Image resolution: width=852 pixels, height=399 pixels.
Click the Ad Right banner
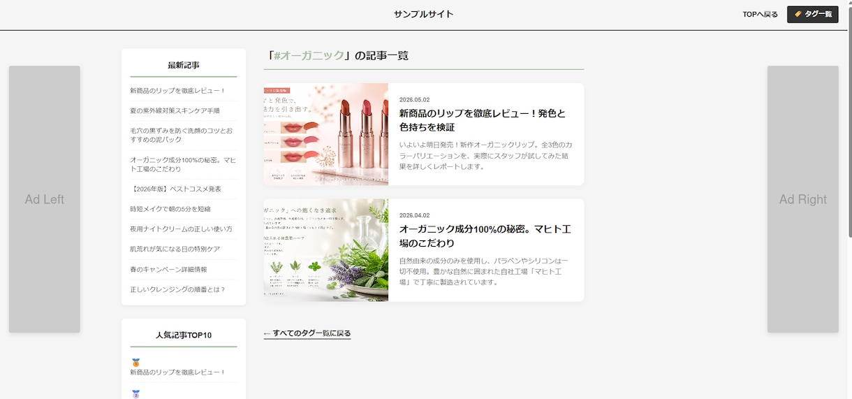pyautogui.click(x=803, y=199)
